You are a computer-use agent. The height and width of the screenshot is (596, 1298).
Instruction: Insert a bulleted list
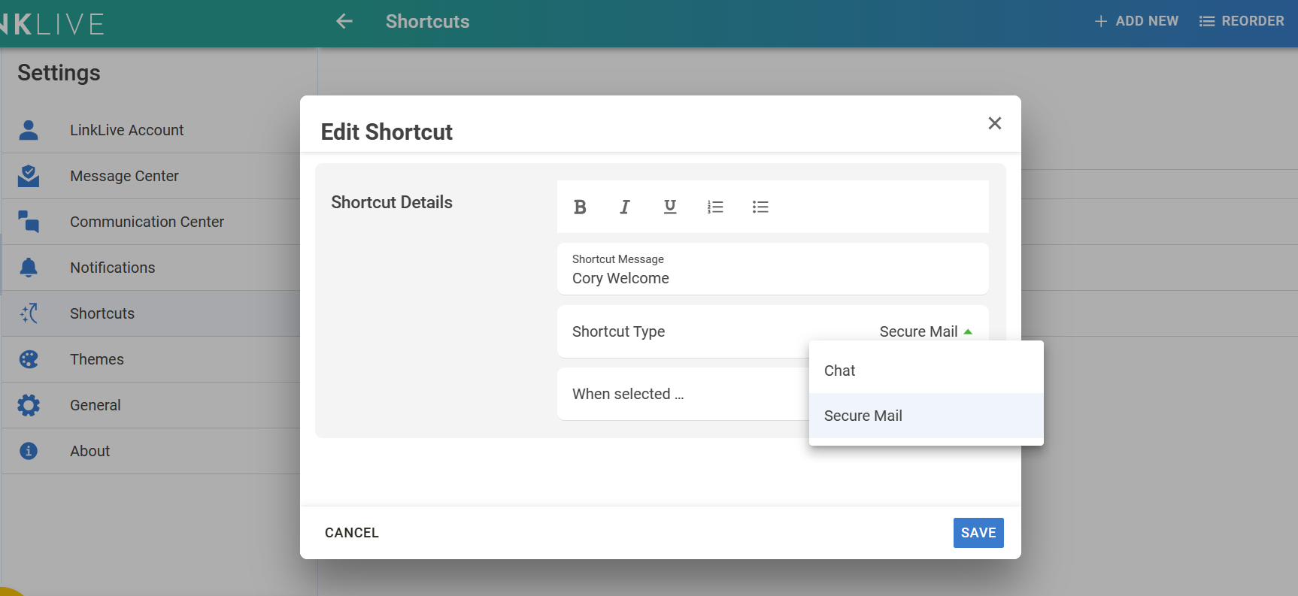pyautogui.click(x=760, y=207)
